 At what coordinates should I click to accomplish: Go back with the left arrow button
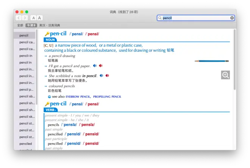click(19, 18)
